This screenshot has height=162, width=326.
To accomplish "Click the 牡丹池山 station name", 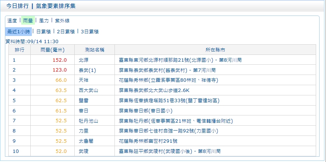I will [88, 121].
